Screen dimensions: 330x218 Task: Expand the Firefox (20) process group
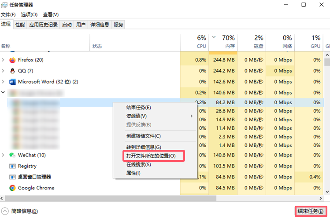click(3, 60)
